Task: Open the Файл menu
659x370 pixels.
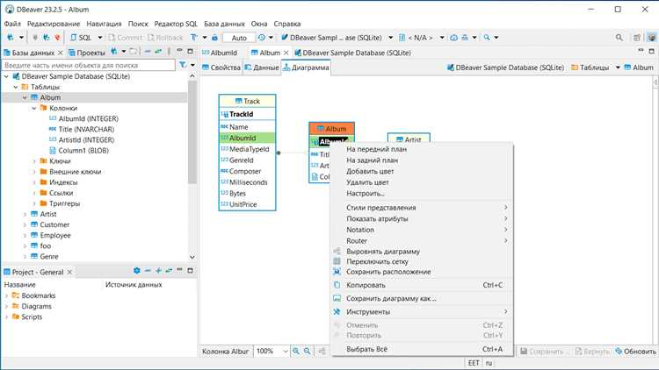Action: pyautogui.click(x=12, y=24)
